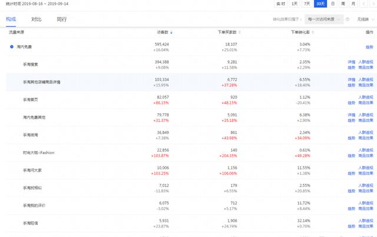The width and height of the screenshot is (377, 237).
Task: Choose the 30天 time range
Action: tap(320, 4)
